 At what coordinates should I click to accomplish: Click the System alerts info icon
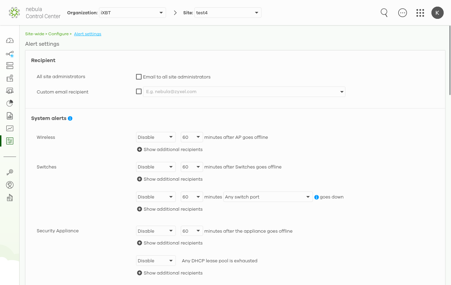[x=70, y=119]
